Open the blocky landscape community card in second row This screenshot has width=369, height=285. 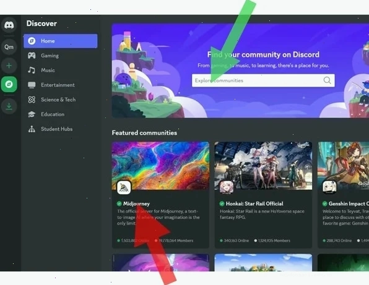pos(263,263)
